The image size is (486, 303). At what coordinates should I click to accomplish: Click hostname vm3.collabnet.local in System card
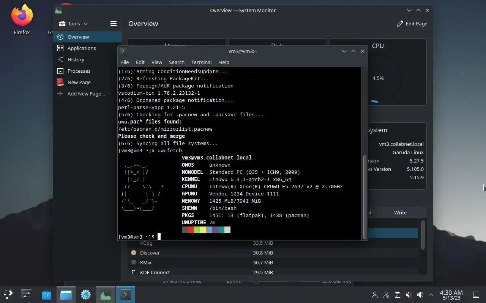(401, 144)
